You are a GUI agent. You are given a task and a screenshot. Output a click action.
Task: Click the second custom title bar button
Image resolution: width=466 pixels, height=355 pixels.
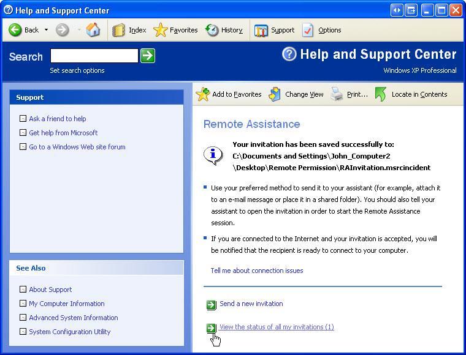[x=411, y=10]
